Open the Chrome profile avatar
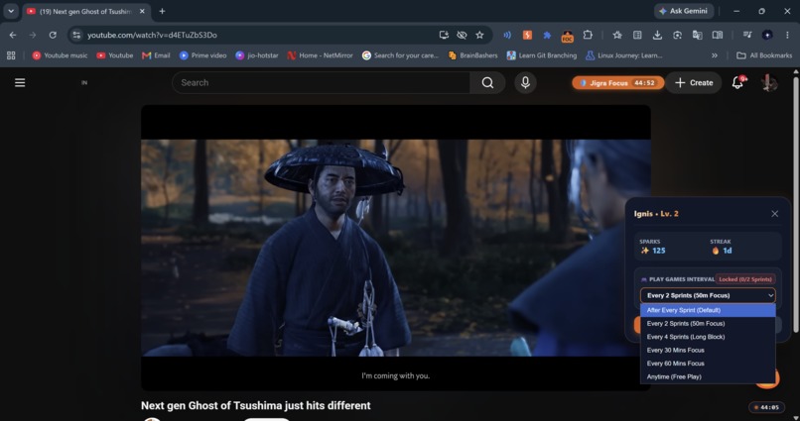This screenshot has height=421, width=800. (767, 35)
